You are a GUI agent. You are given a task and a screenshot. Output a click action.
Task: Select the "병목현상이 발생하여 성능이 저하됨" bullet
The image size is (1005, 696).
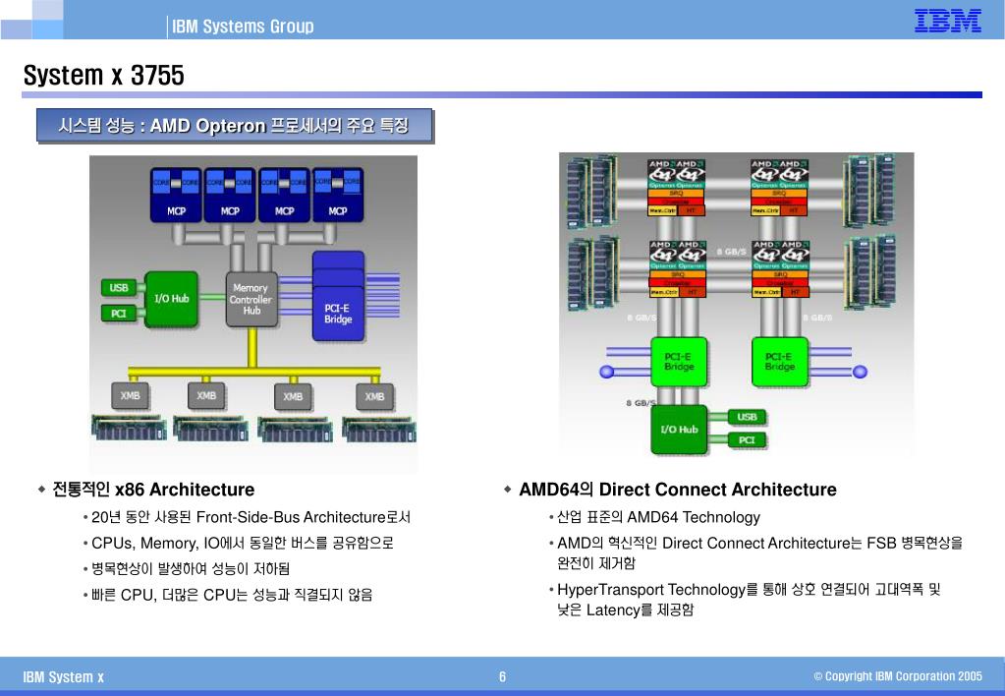[x=191, y=569]
